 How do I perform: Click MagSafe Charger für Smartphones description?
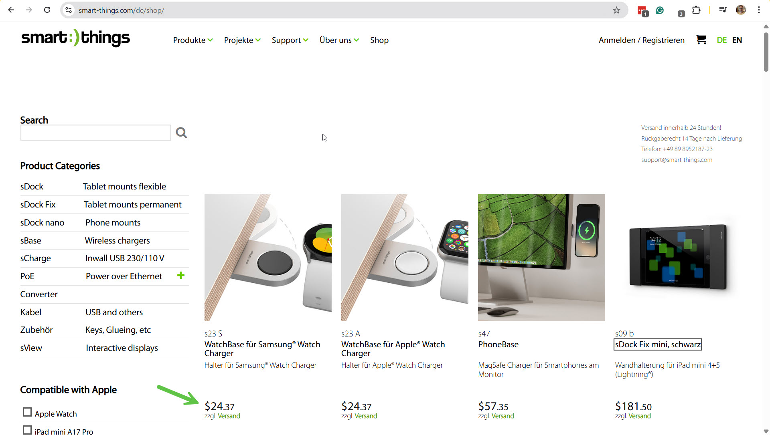538,369
